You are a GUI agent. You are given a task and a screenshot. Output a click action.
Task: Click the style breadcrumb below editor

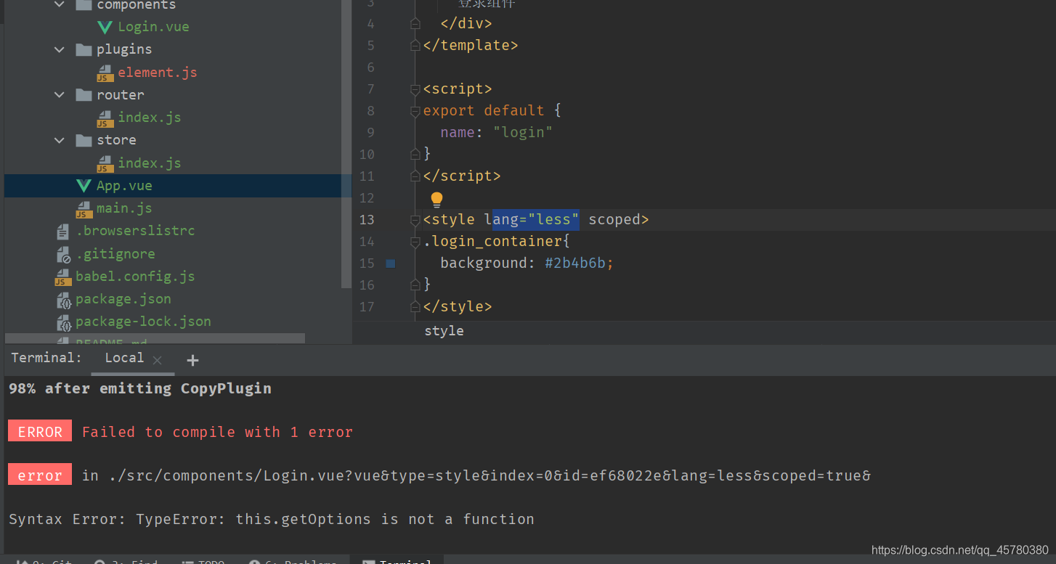(x=444, y=331)
